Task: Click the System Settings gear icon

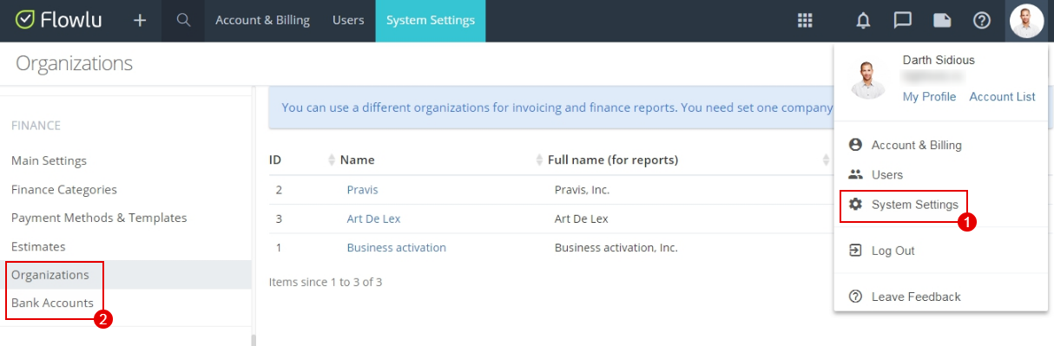Action: click(x=855, y=205)
